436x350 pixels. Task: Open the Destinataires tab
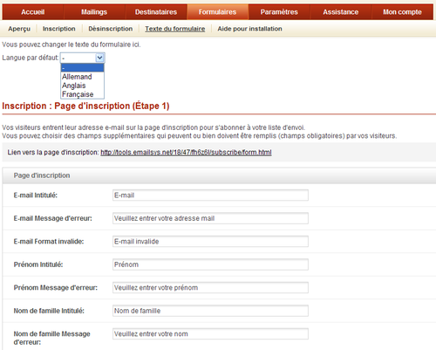click(156, 12)
